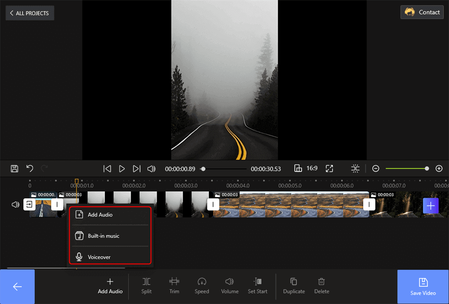Click the Save Video button
The width and height of the screenshot is (449, 304).
[423, 287]
